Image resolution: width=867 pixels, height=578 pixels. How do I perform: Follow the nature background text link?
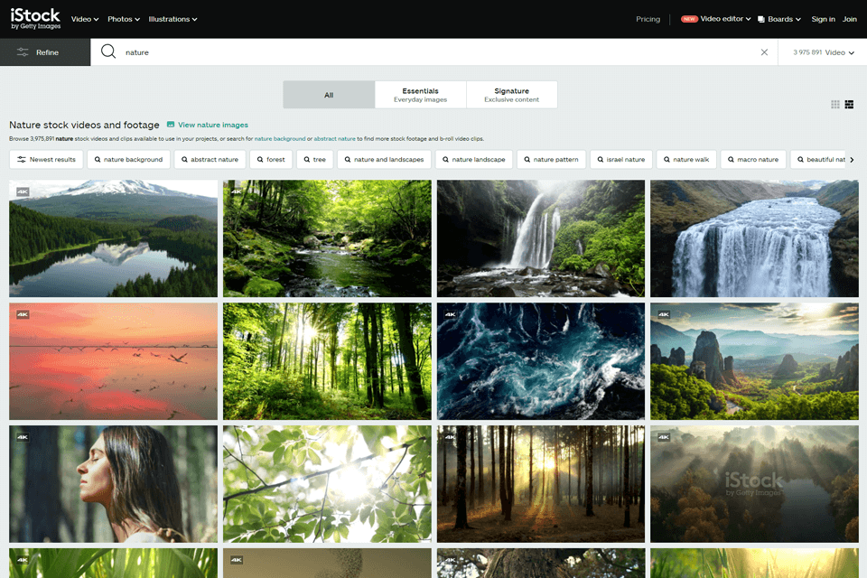pyautogui.click(x=279, y=139)
